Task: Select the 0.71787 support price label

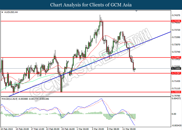Action: (x=176, y=73)
